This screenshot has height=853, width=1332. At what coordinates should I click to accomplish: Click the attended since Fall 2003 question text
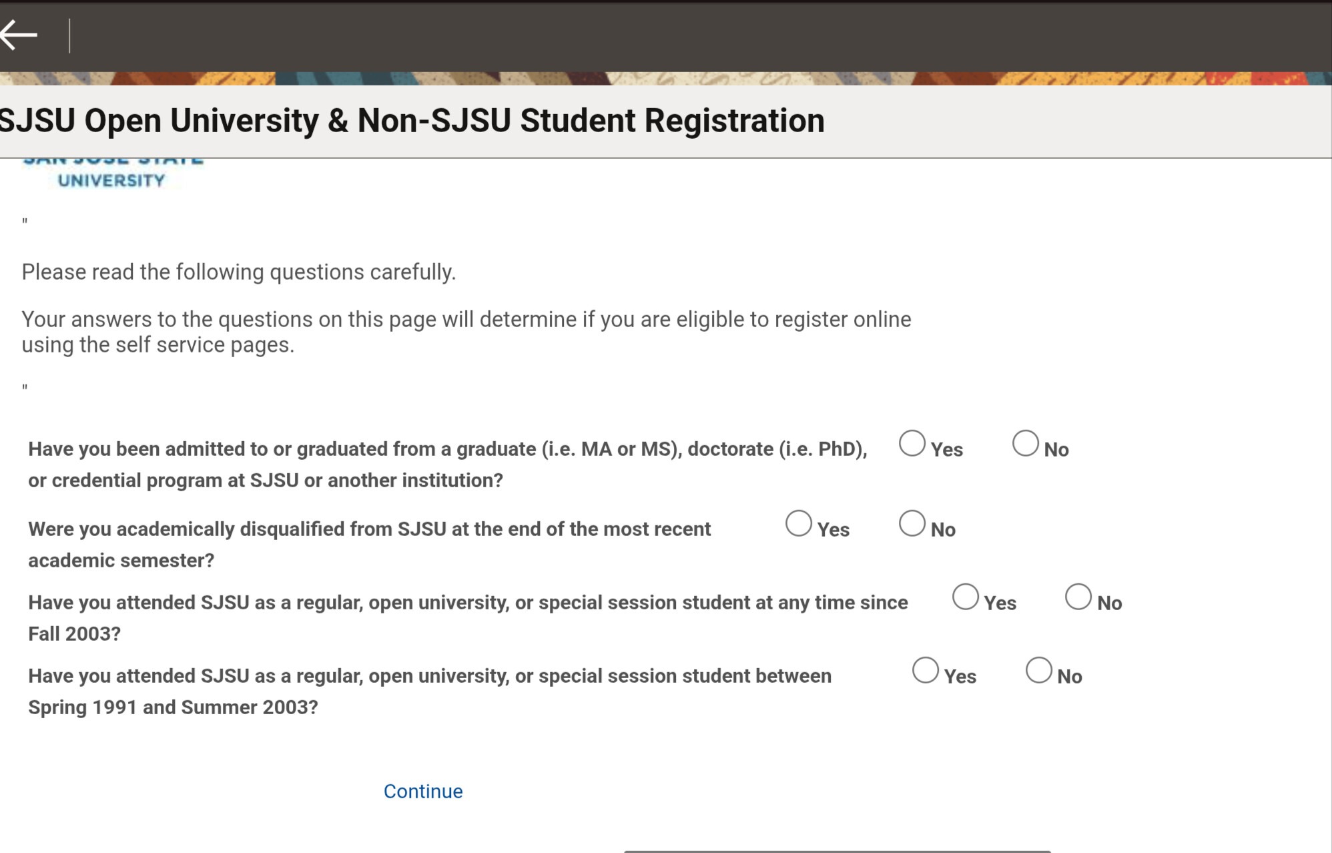[467, 617]
